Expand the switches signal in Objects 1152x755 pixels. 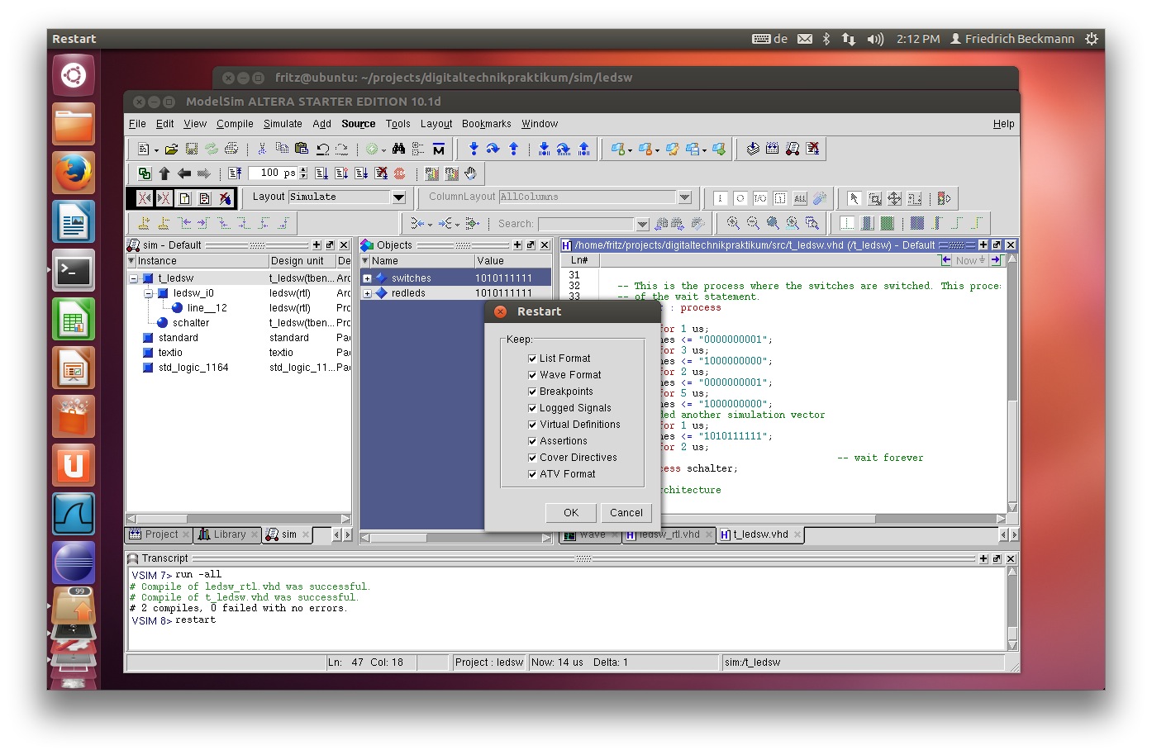[x=367, y=278]
